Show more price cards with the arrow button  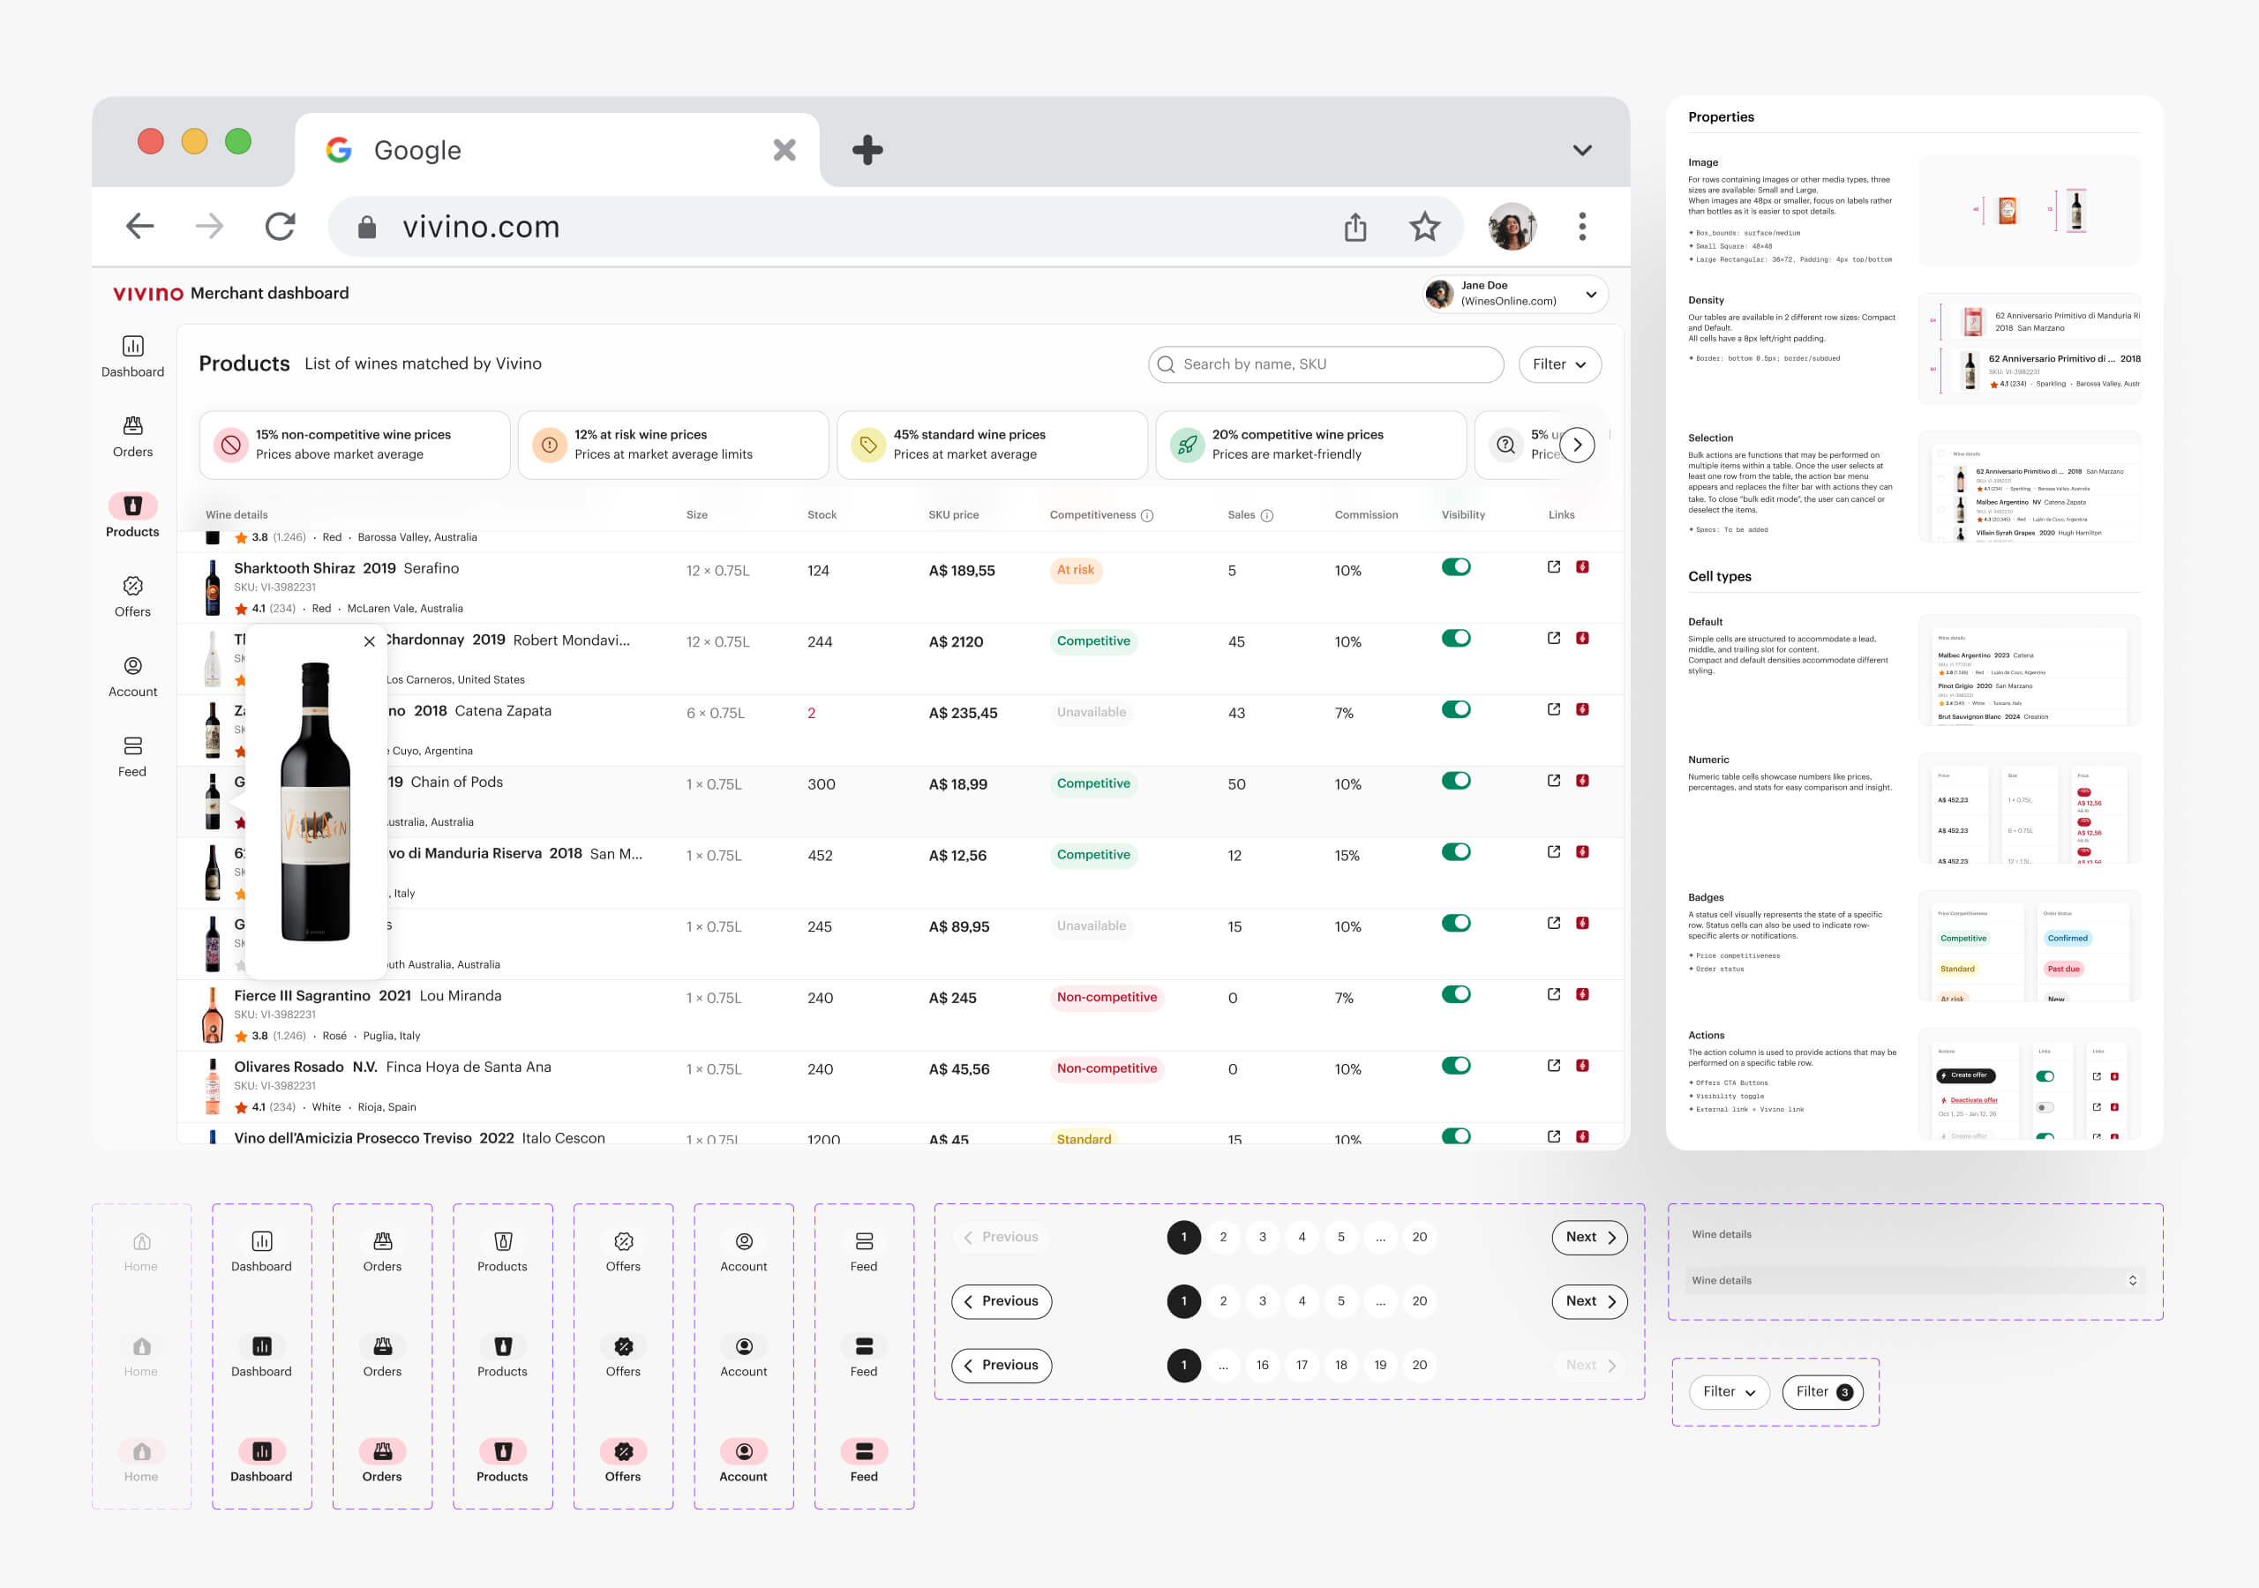1577,445
